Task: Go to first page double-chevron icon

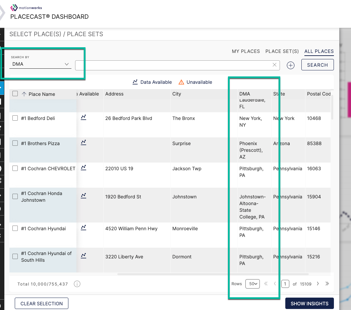Action: point(266,284)
